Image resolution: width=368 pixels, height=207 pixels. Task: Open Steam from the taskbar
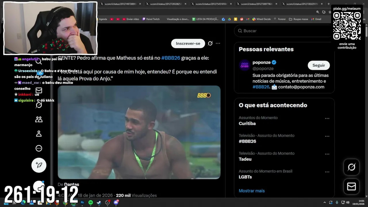[x=99, y=202]
